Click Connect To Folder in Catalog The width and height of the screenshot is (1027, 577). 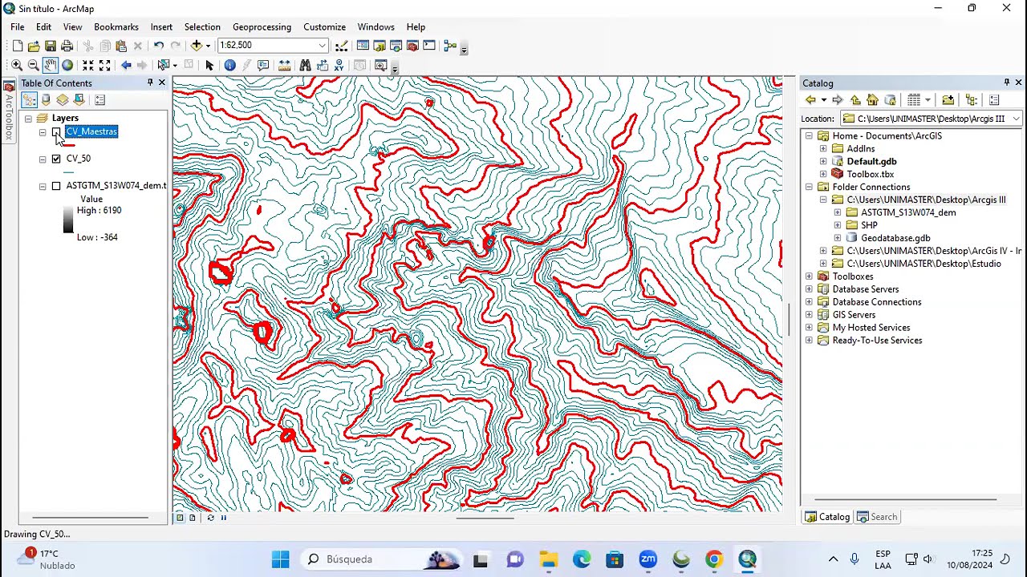point(948,100)
